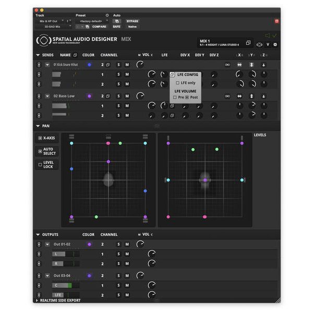Open LFE config icon on Bass Low channel 1
The image size is (313, 313).
[172, 106]
